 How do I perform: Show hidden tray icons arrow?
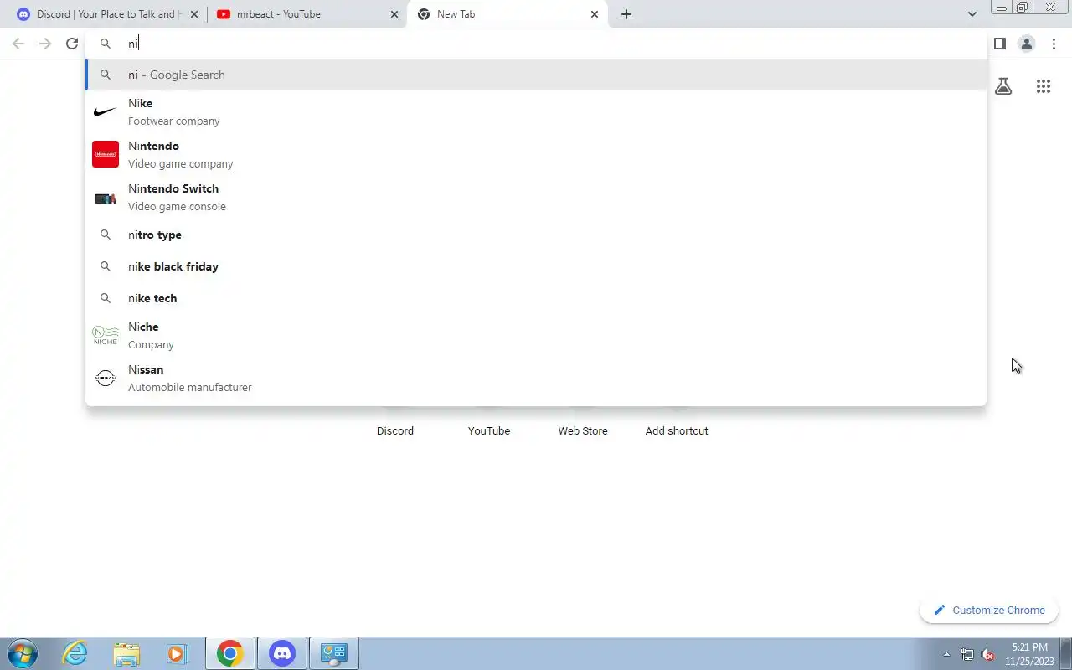pos(946,654)
